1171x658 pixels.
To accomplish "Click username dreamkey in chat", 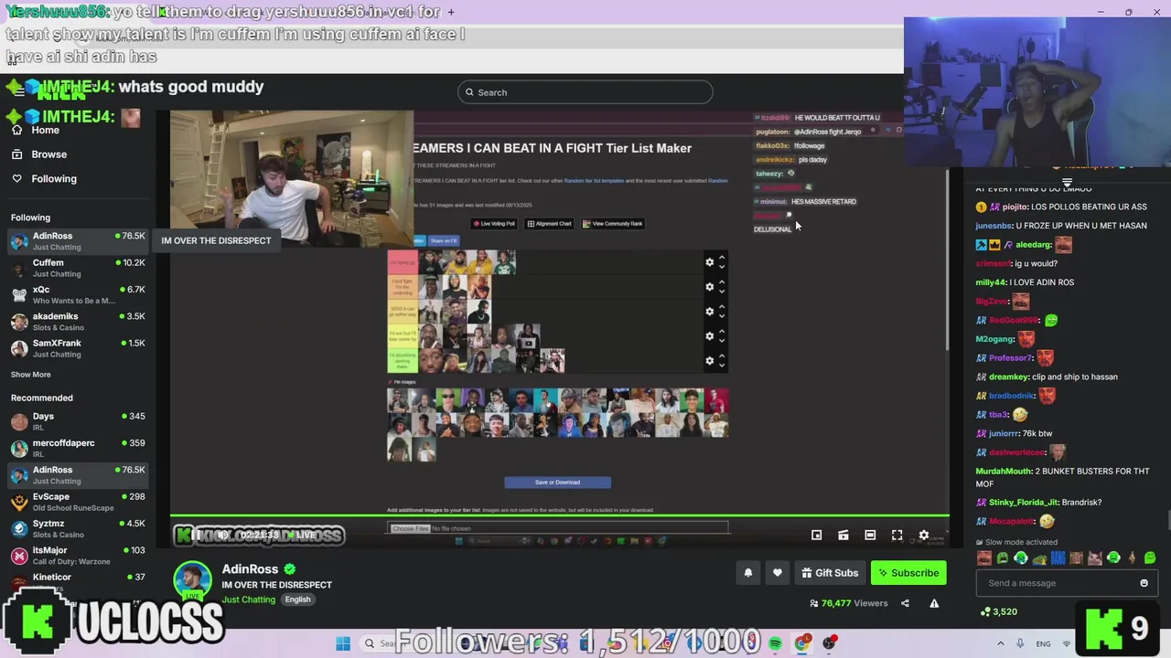I will tap(1009, 377).
